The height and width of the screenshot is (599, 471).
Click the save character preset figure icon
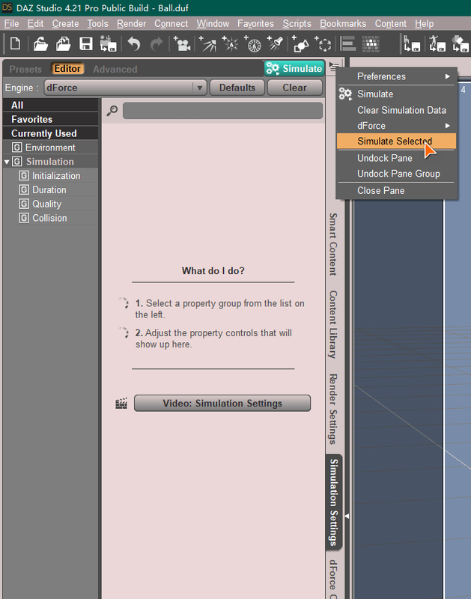pyautogui.click(x=437, y=43)
